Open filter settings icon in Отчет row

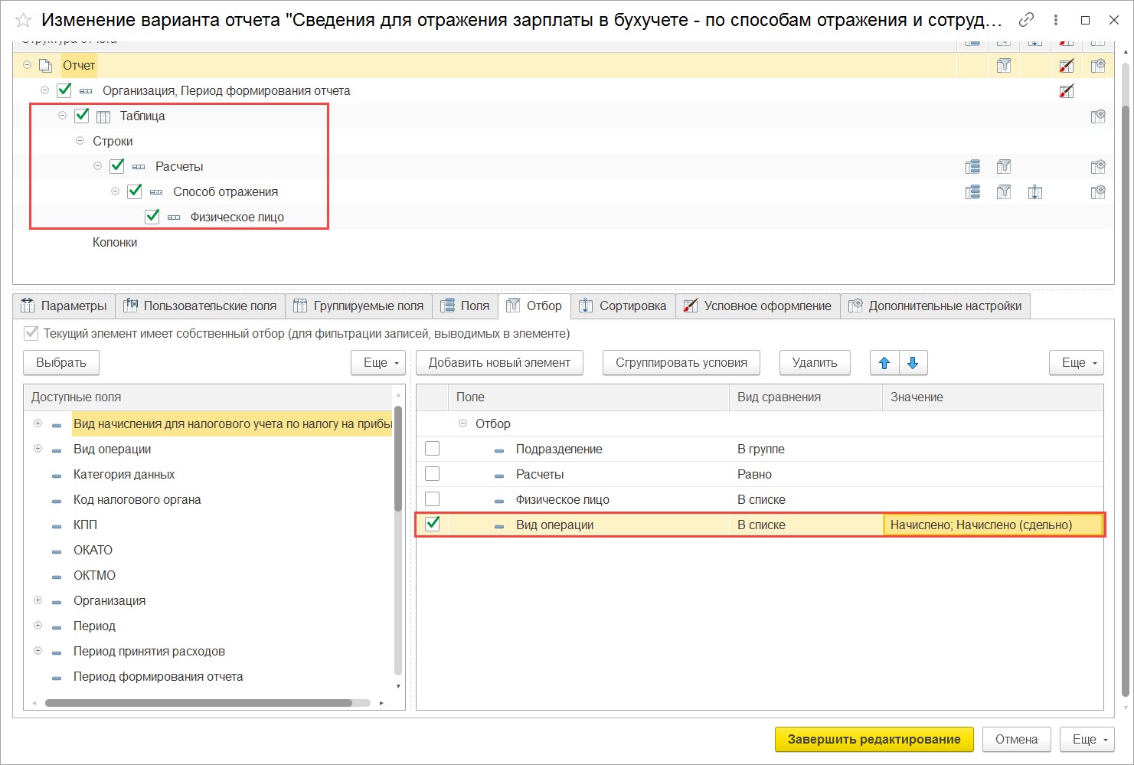point(1004,66)
